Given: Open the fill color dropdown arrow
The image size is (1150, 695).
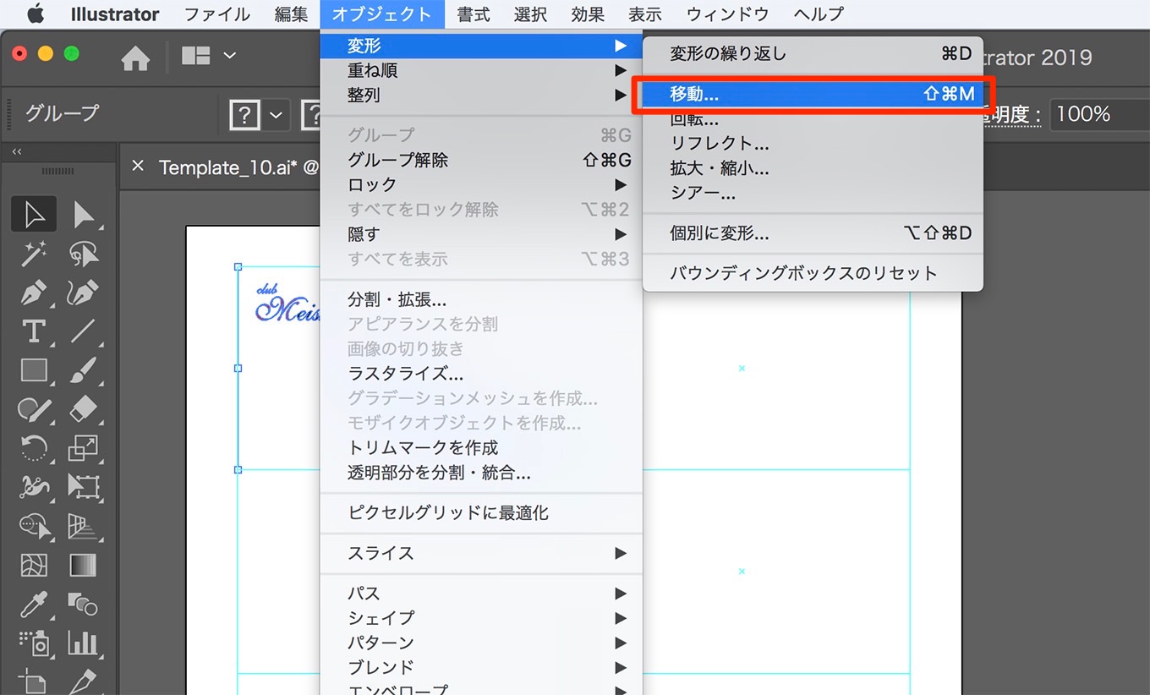Looking at the screenshot, I should 276,115.
